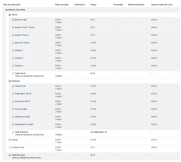Click the Aporta al total del curso header
This screenshot has width=181, height=162.
coord(162,5)
